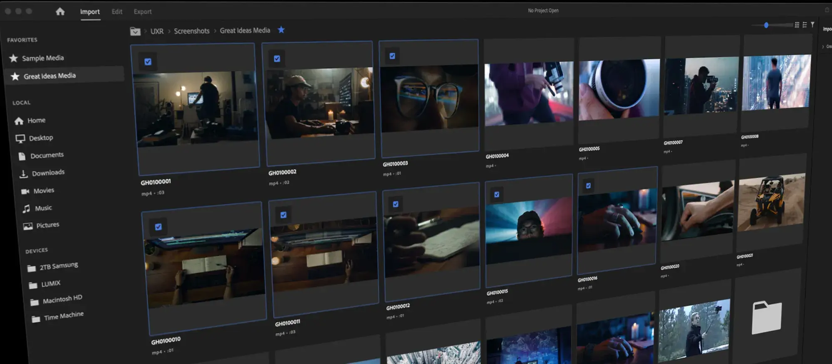The width and height of the screenshot is (832, 364).
Task: Switch to list view
Action: tap(805, 25)
